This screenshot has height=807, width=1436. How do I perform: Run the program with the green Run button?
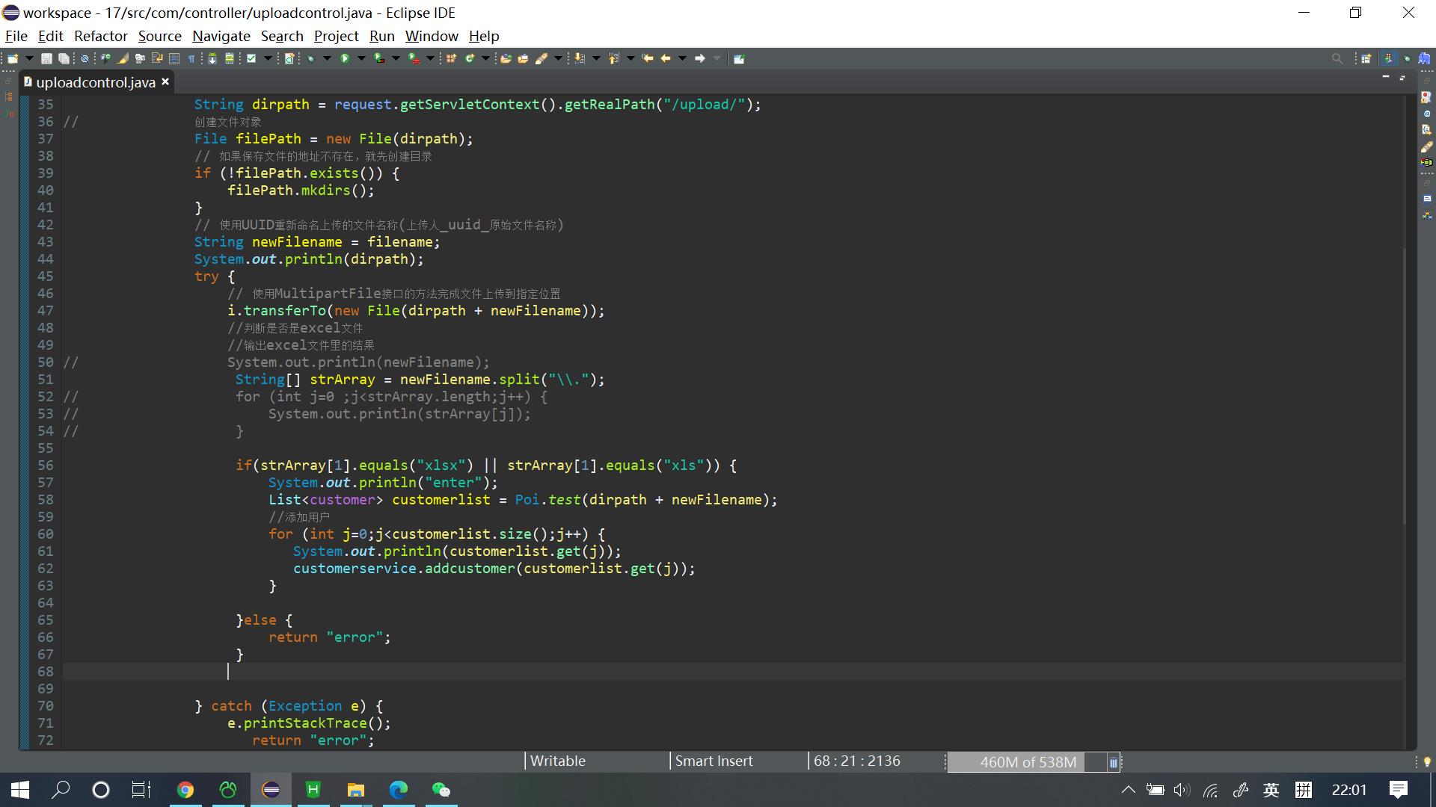[345, 58]
